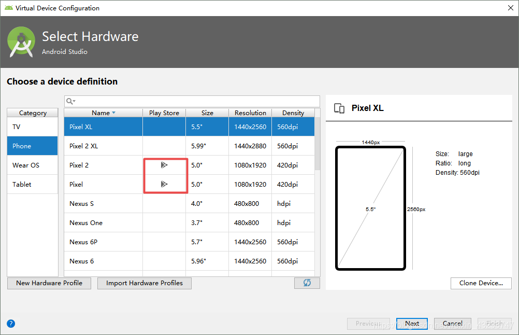Viewport: 519px width, 335px height.
Task: Close the Virtual Device Configuration window
Action: coord(510,8)
